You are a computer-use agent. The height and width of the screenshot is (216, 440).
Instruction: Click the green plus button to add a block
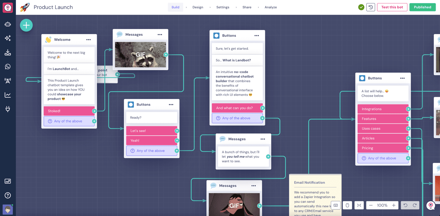tap(26, 25)
